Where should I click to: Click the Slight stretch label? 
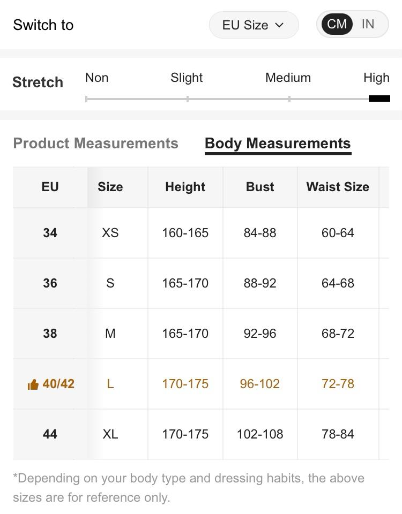[x=187, y=78]
